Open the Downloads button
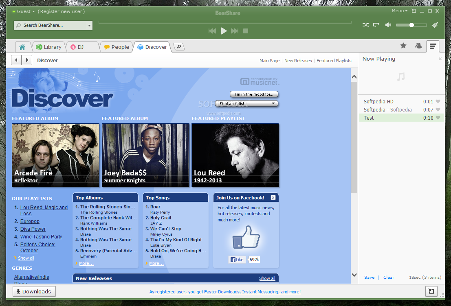The image size is (451, 306). point(34,291)
